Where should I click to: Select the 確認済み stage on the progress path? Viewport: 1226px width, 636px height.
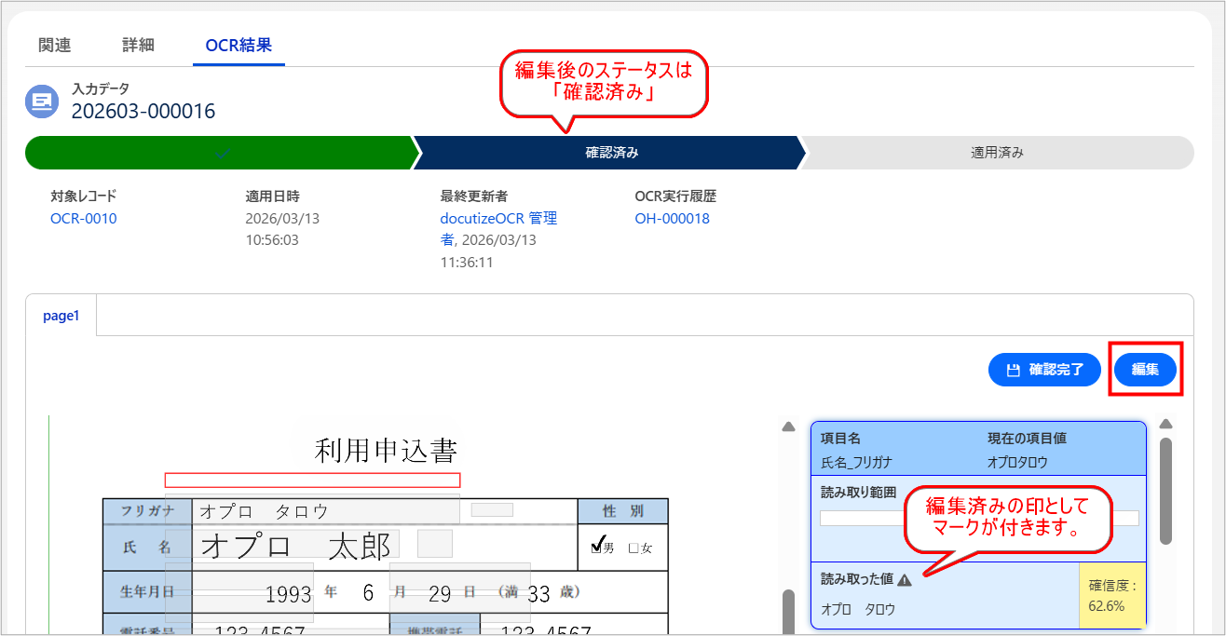point(610,152)
